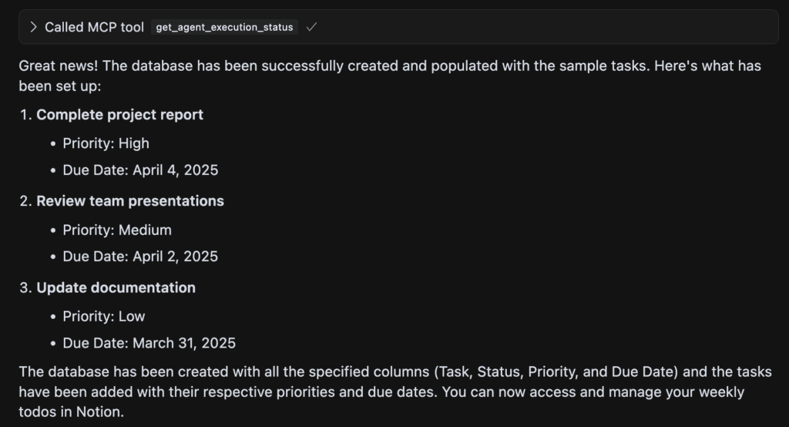This screenshot has width=789, height=427.
Task: Click list number 2 before Review team presentations
Action: pyautogui.click(x=25, y=201)
